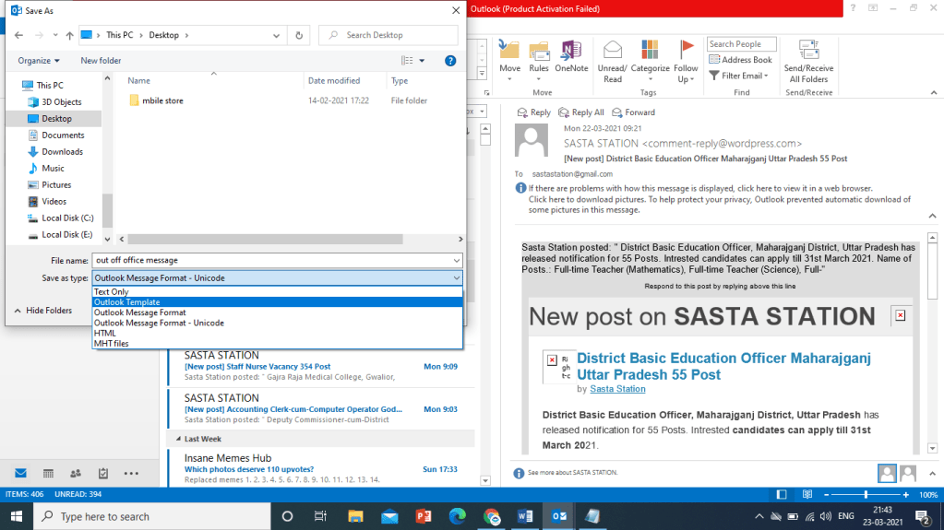The height and width of the screenshot is (530, 944).
Task: Select Outlook Template file type
Action: tap(127, 302)
